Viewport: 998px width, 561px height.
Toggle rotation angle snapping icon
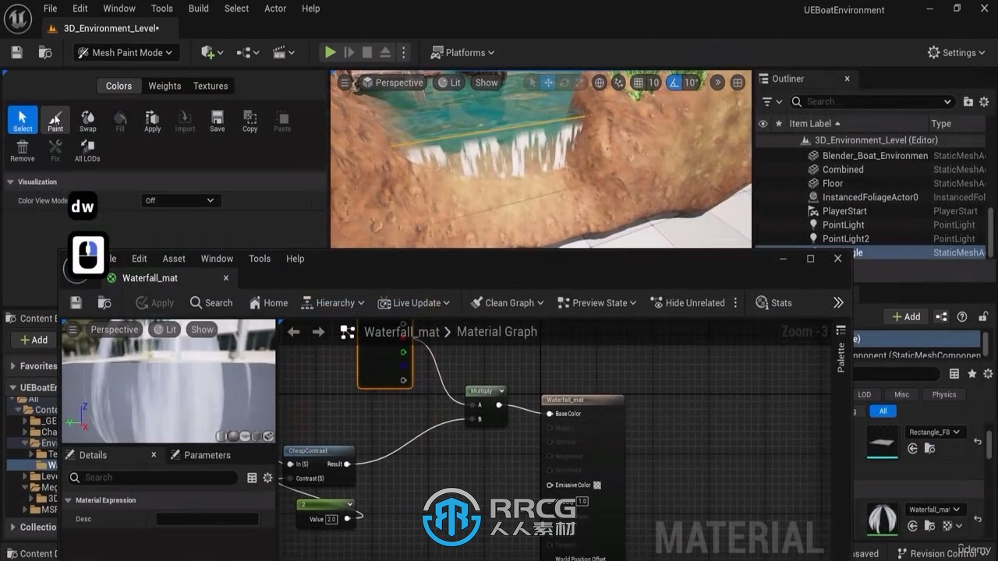coord(674,83)
